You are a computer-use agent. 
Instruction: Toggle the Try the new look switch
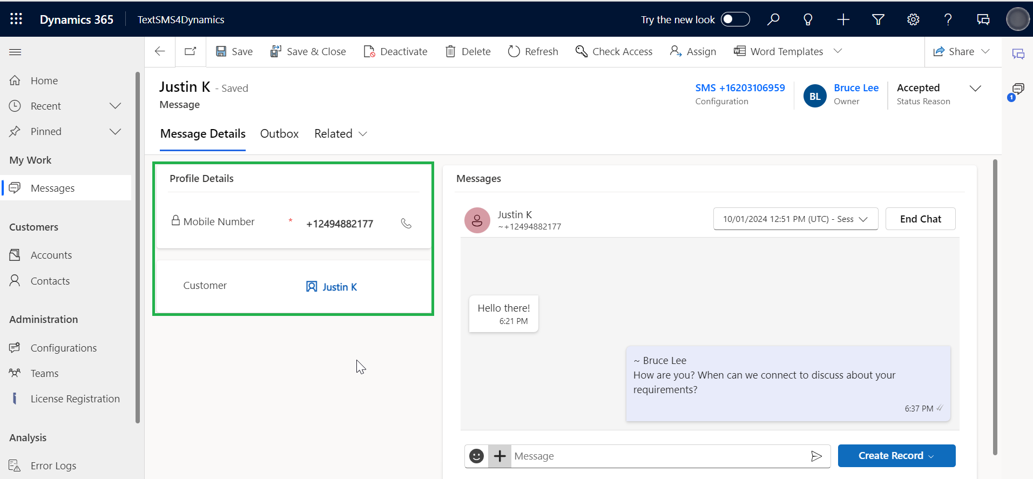[x=735, y=19]
